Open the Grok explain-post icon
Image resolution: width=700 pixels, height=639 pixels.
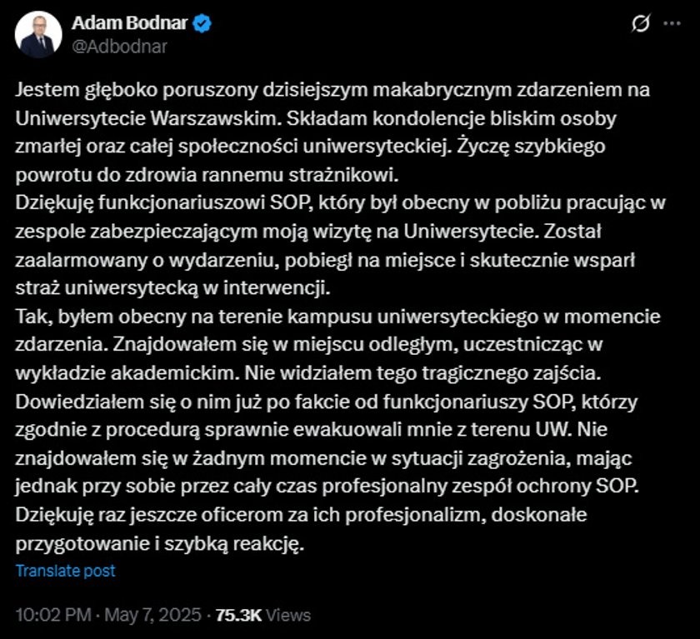click(641, 23)
